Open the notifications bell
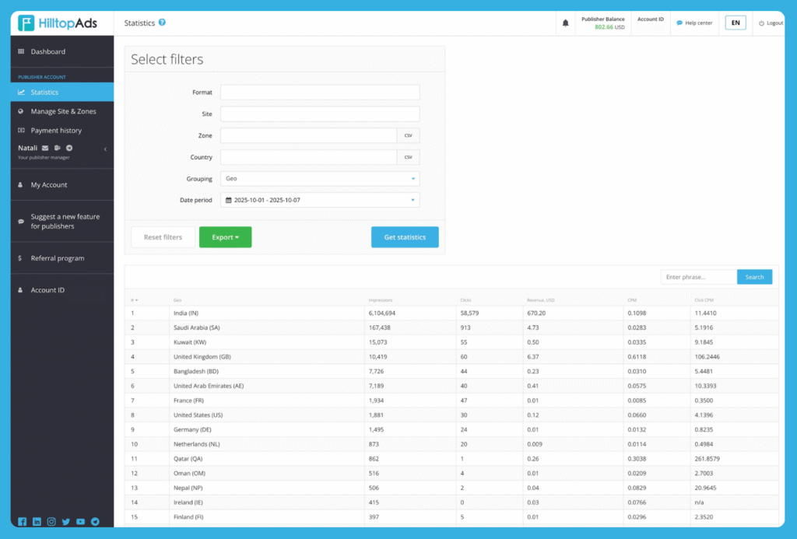 click(566, 23)
